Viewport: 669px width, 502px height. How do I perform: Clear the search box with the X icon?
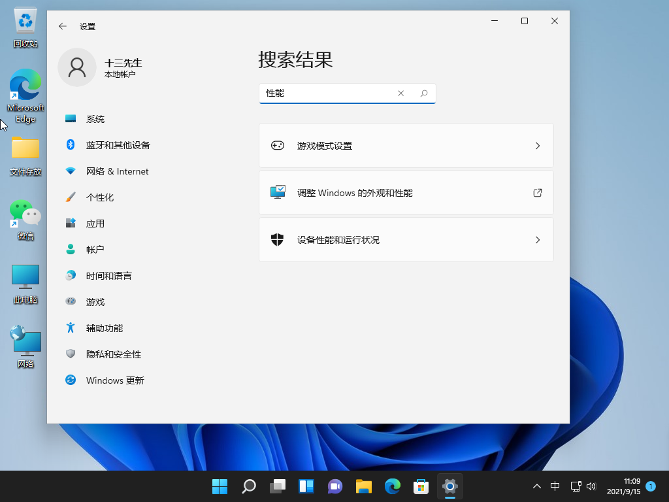point(400,93)
